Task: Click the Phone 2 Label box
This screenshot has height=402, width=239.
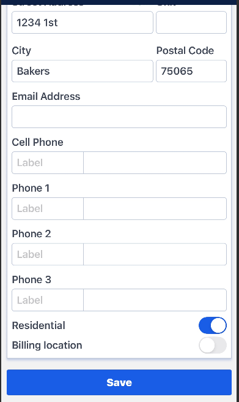Action: point(48,254)
